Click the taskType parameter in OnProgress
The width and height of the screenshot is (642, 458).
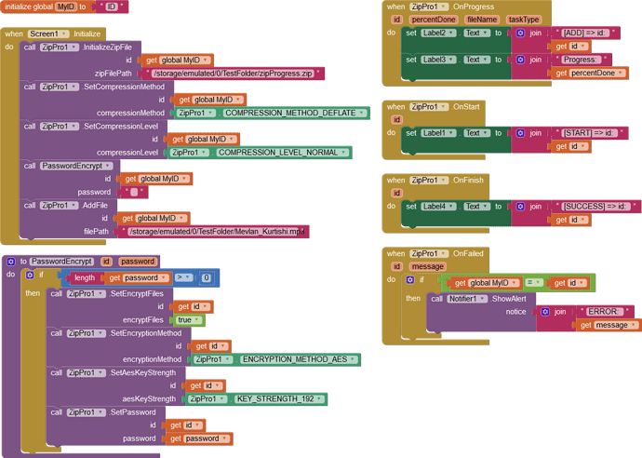coord(524,19)
